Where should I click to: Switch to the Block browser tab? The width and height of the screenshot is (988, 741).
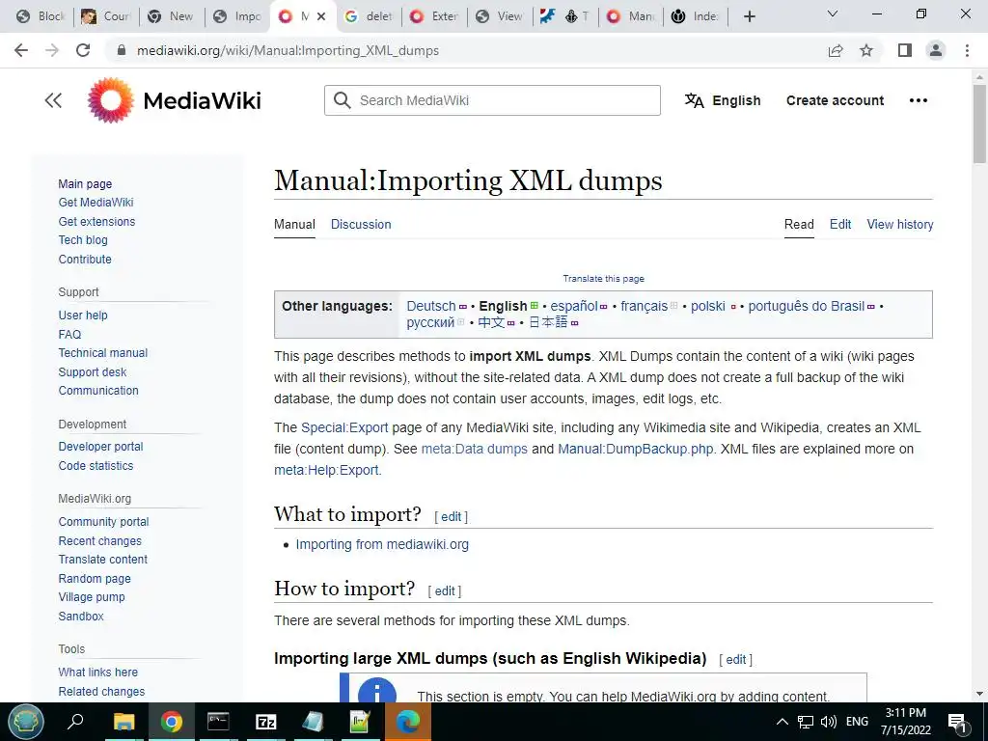[x=41, y=16]
